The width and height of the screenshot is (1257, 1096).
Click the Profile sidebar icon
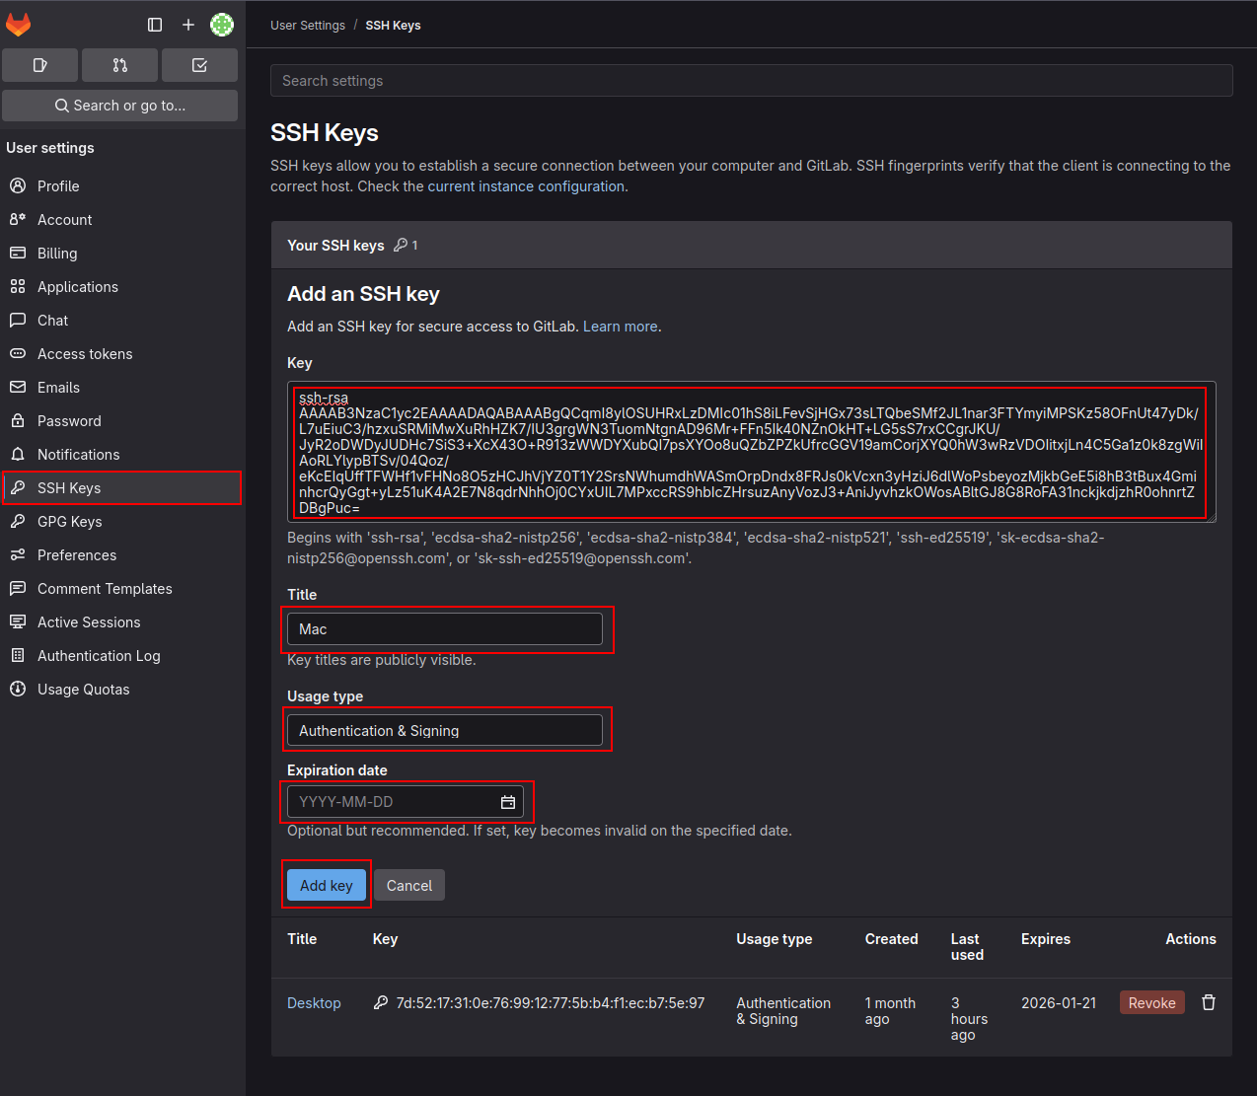pos(18,185)
